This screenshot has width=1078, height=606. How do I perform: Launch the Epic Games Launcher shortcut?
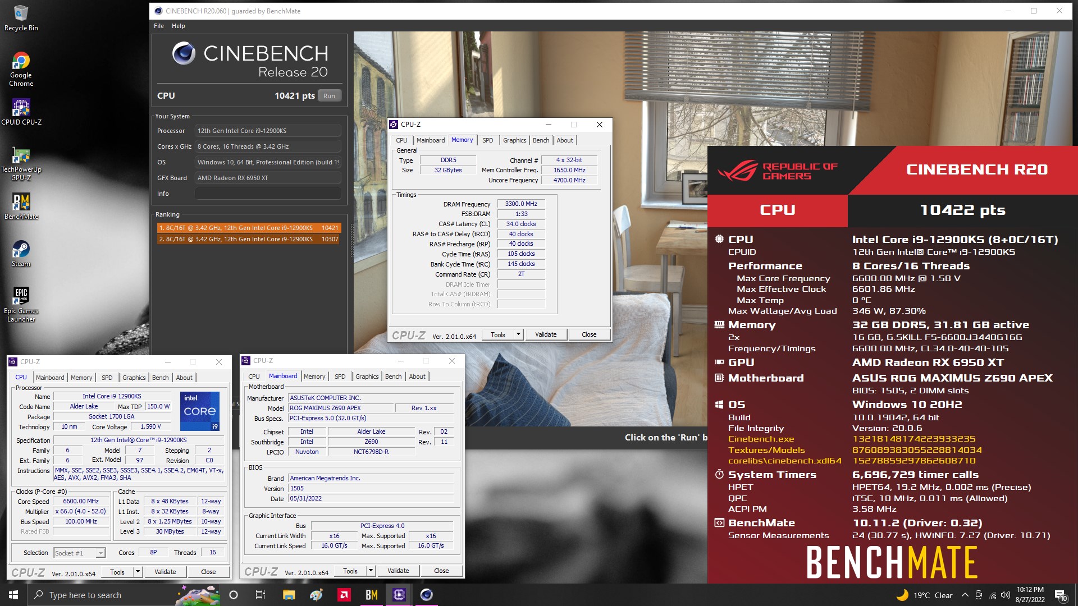pyautogui.click(x=21, y=305)
